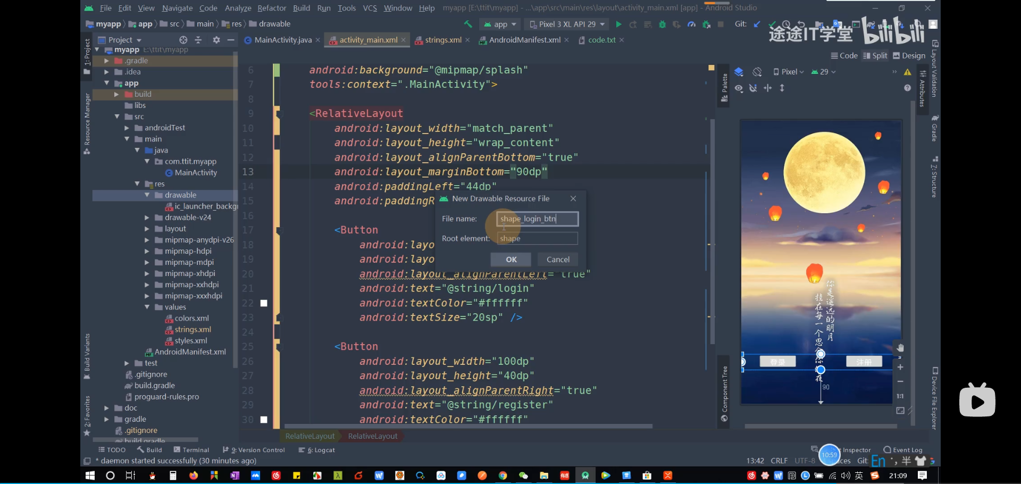The width and height of the screenshot is (1021, 484).
Task: Click the white color swatch on line 22
Action: pos(264,303)
